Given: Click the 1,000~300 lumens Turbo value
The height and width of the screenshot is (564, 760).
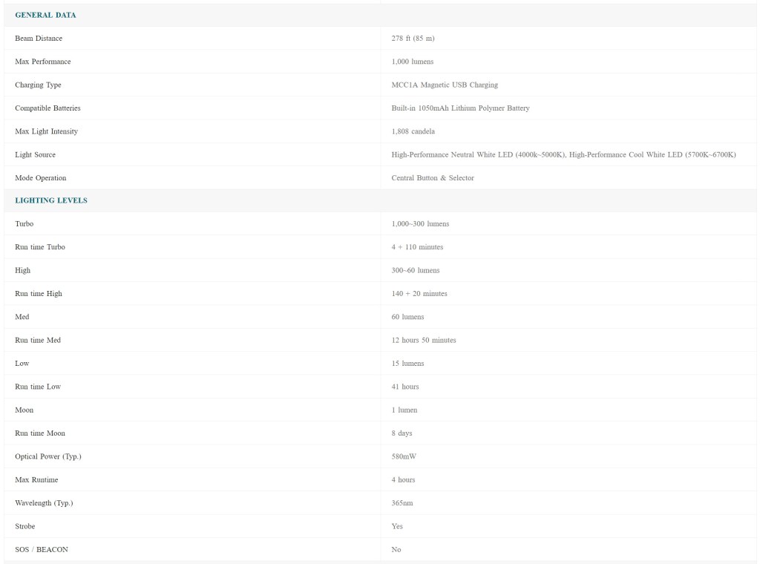Looking at the screenshot, I should point(420,224).
